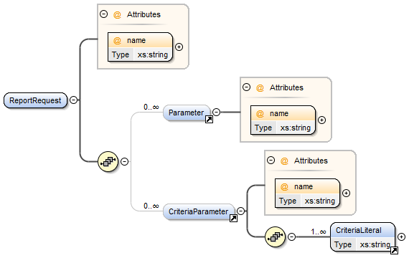Collapse the CriteriaParameter element node
This screenshot has width=409, height=258.
(241, 211)
